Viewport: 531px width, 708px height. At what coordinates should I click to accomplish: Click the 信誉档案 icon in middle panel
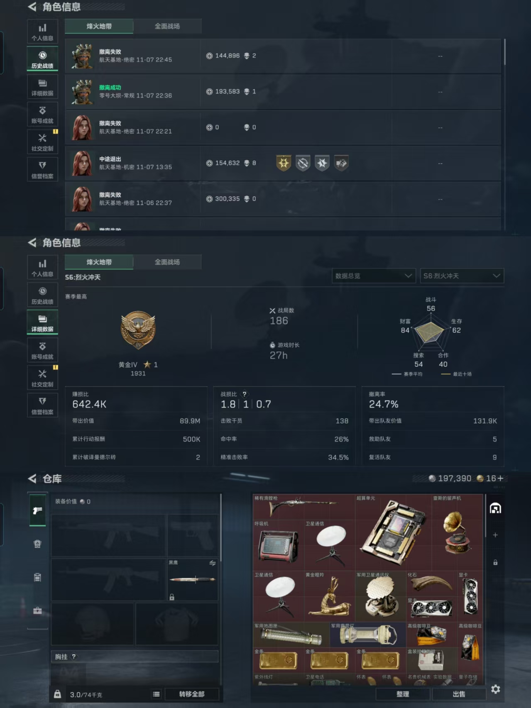point(42,405)
